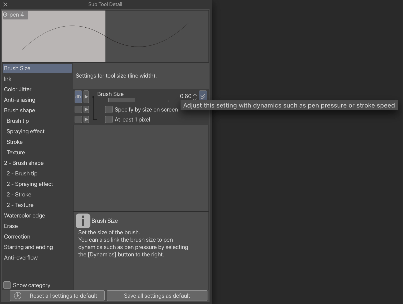The image size is (403, 304).
Task: Go to Watercolor edge settings
Action: click(25, 216)
